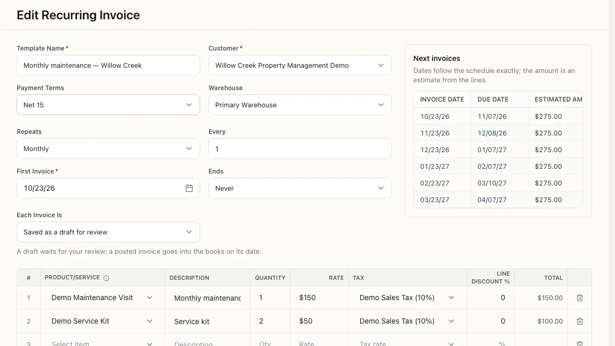Viewport: 615px width, 346px height.
Task: Open the Customer dropdown
Action: coord(300,65)
